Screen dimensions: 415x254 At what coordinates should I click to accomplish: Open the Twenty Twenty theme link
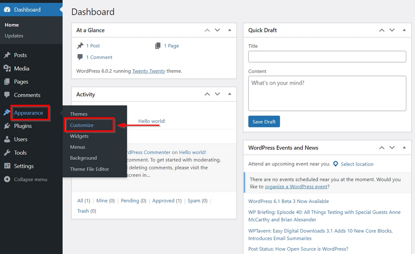pyautogui.click(x=149, y=71)
